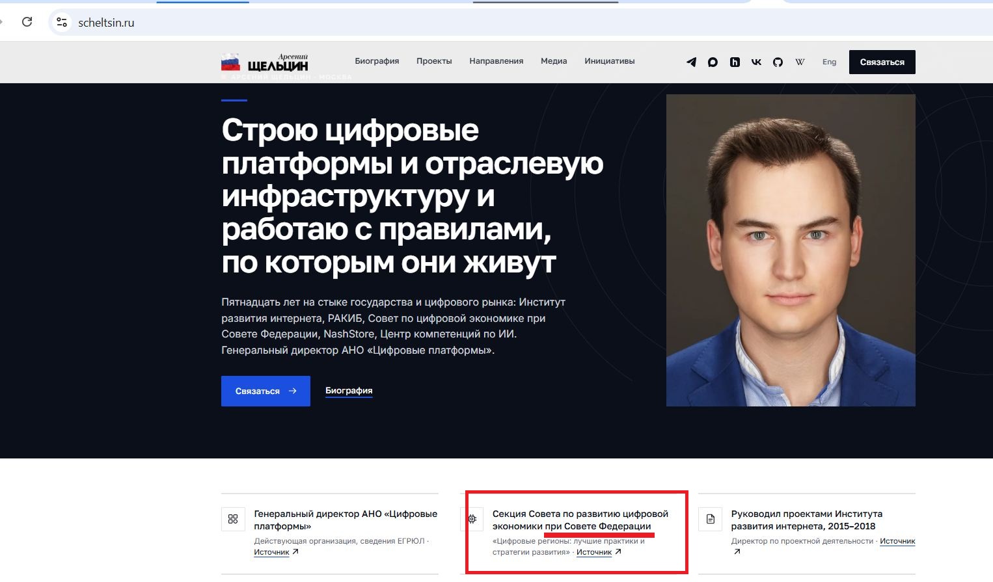Open Направления in the top navigation
The height and width of the screenshot is (582, 993).
(x=496, y=61)
